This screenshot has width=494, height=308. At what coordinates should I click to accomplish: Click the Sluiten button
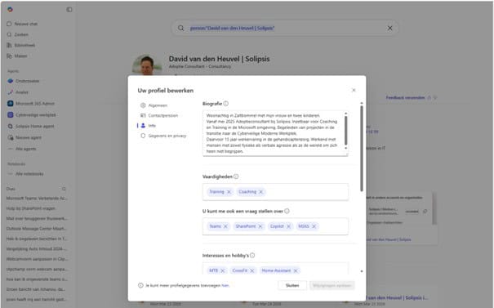point(292,285)
